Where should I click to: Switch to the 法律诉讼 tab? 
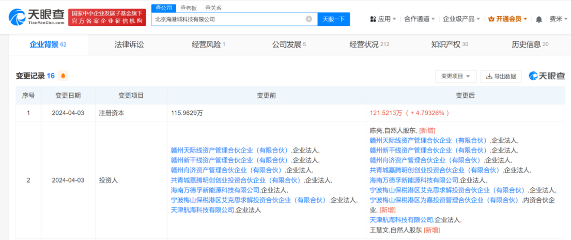click(129, 45)
